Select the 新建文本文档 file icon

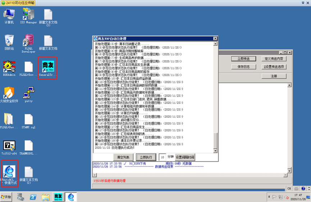point(48,42)
